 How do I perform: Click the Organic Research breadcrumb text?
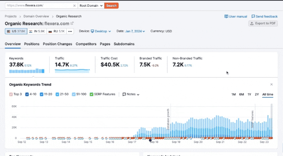tap(69, 16)
